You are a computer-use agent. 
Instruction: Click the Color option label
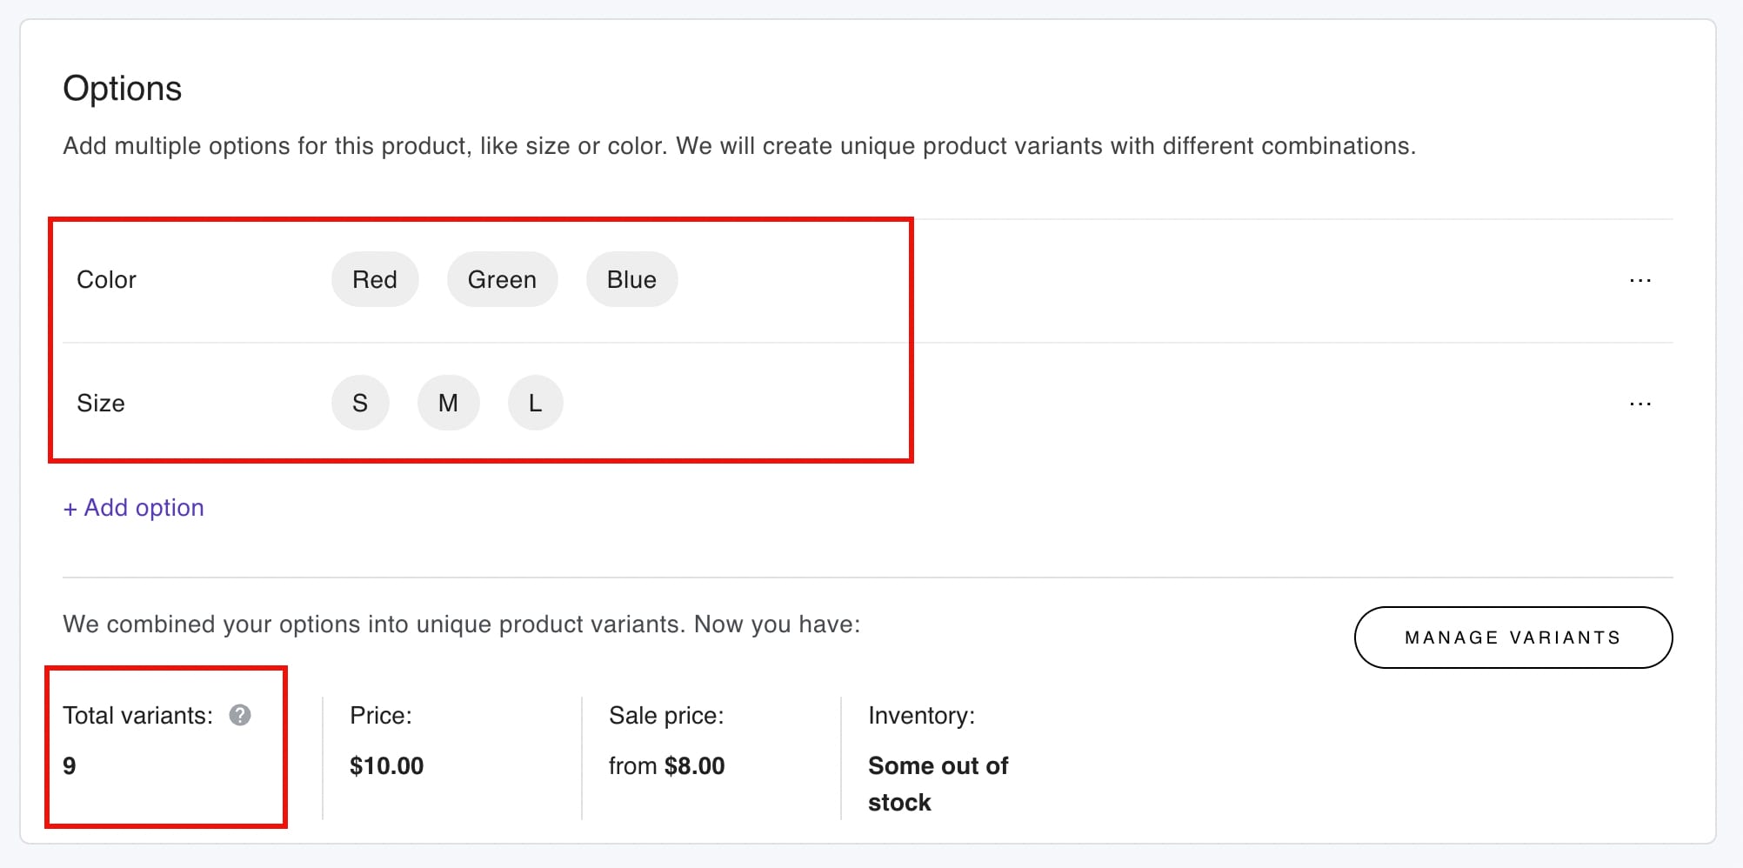pos(106,279)
